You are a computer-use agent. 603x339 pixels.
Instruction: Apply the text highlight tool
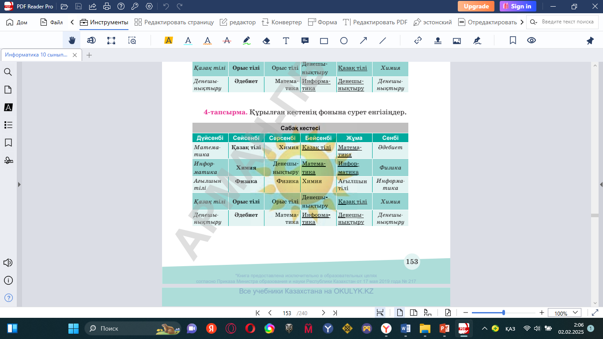click(168, 41)
